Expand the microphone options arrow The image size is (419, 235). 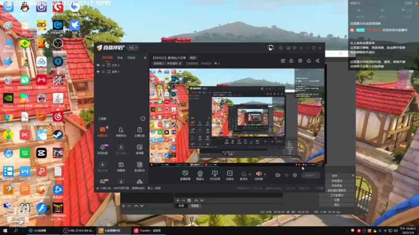click(250, 174)
